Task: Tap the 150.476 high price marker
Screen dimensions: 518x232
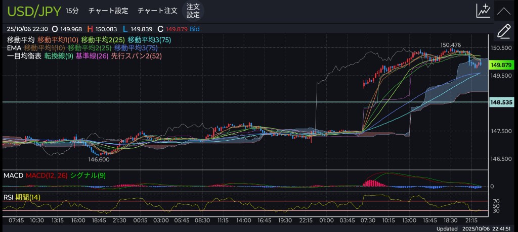Action: coord(451,45)
